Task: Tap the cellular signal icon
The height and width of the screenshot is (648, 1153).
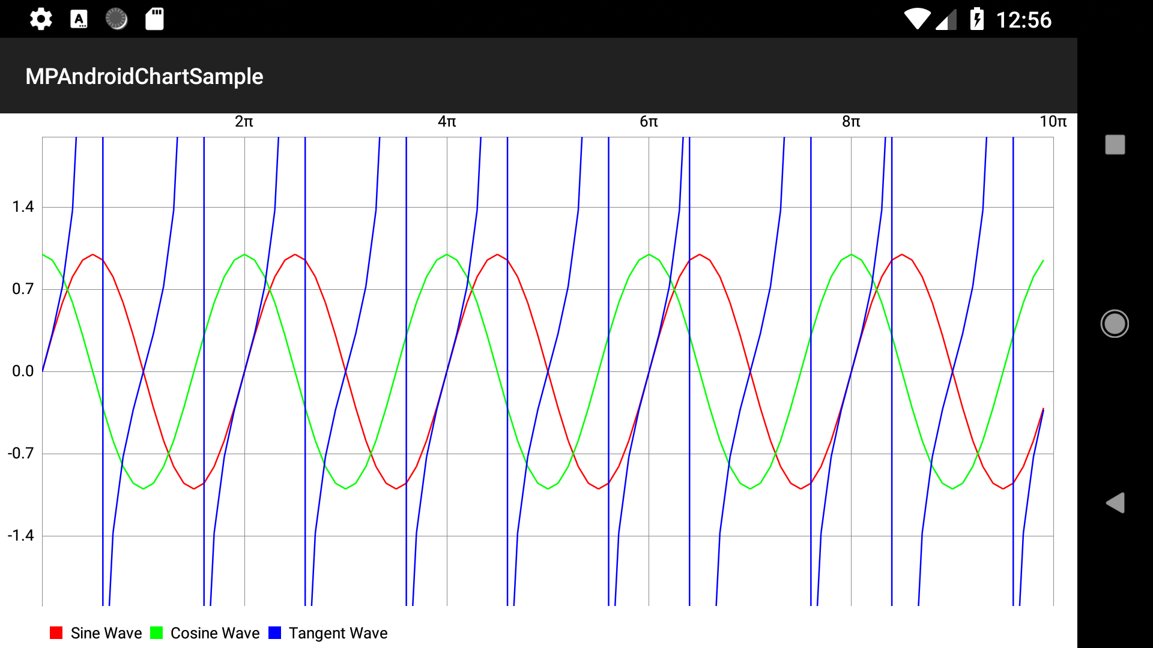Action: pos(947,19)
